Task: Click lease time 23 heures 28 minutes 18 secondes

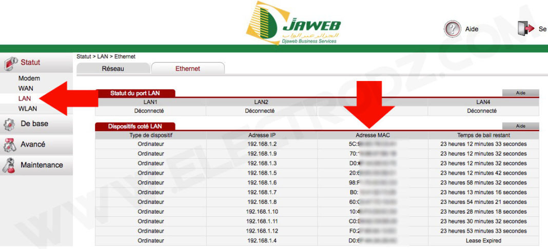Action: (x=483, y=211)
